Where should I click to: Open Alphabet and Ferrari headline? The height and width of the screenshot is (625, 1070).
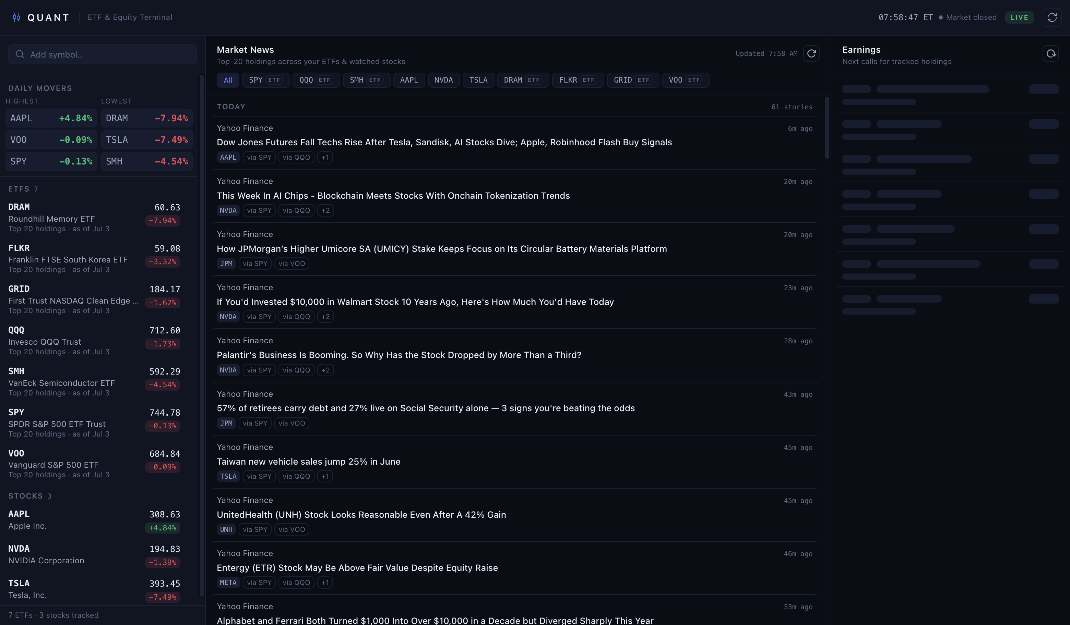coord(435,620)
